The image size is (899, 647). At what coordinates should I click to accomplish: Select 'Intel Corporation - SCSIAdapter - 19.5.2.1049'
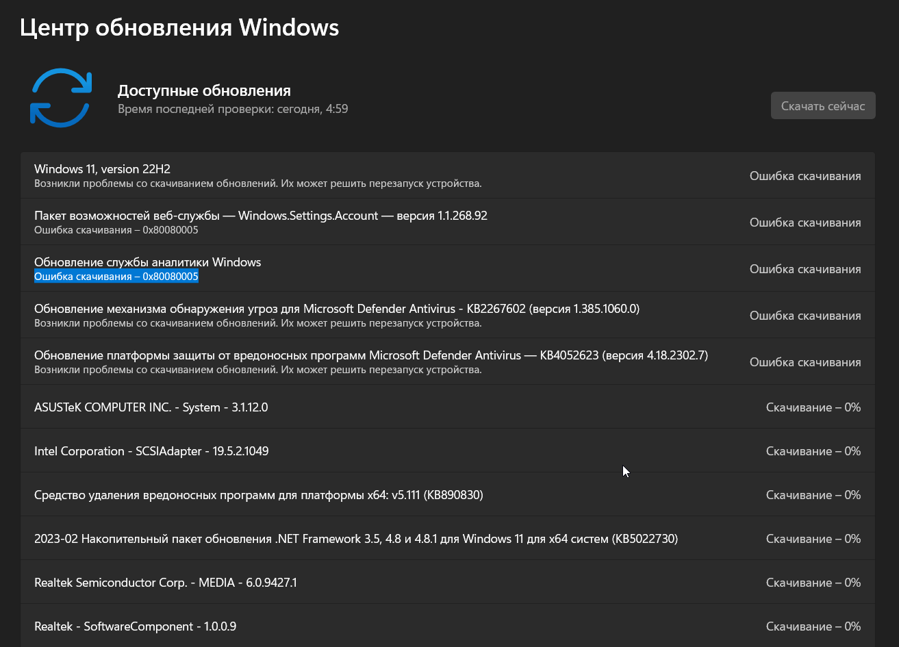click(151, 451)
